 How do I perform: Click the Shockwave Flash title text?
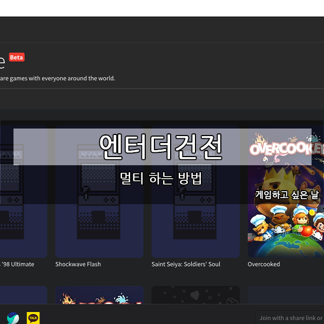[78, 264]
